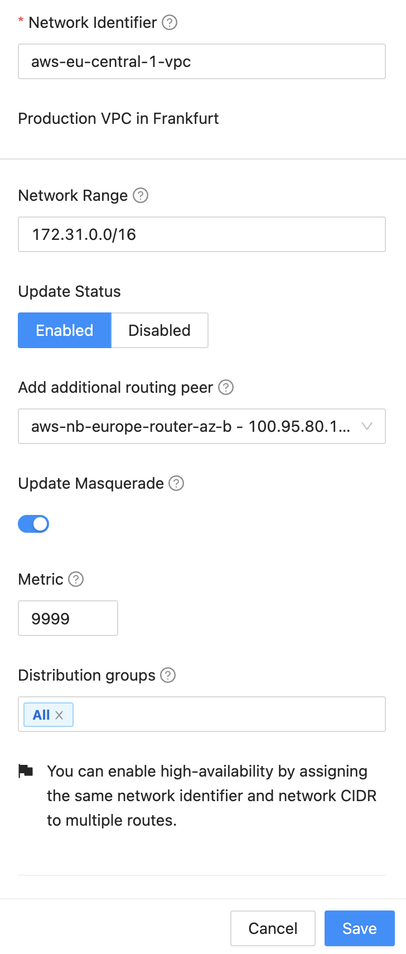Open Distribution groups help tooltip
Screen dimensions: 406x954
click(x=168, y=675)
